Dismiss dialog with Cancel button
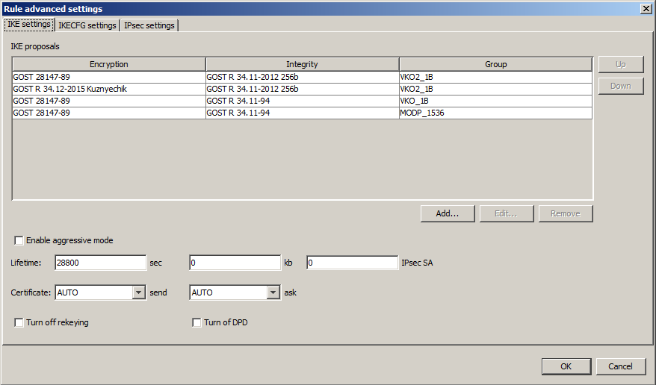The height and width of the screenshot is (385, 656). point(620,366)
